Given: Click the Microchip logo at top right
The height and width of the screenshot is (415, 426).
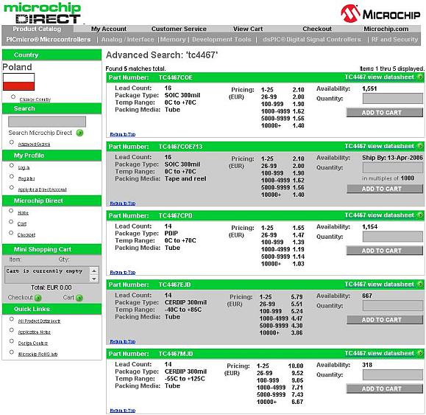Looking at the screenshot, I should coord(380,13).
